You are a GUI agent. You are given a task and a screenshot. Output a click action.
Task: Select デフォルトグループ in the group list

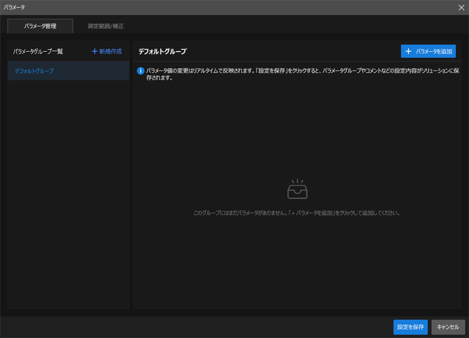(68, 71)
